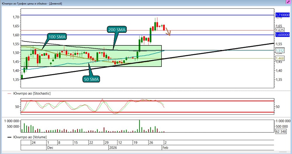
Task: Select the lower red Stochastic oversold line
Action: click(147, 112)
